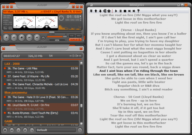Select group header LAX - 2008
The image size is (192, 135).
click(x=12, y=64)
